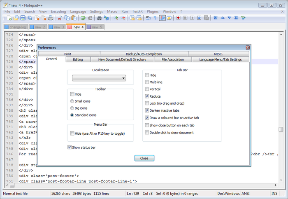Open the MISC. preferences tab
This screenshot has width=288, height=199.
point(218,54)
